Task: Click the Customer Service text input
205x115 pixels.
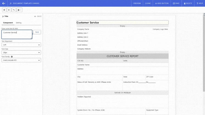Action: click(17, 34)
